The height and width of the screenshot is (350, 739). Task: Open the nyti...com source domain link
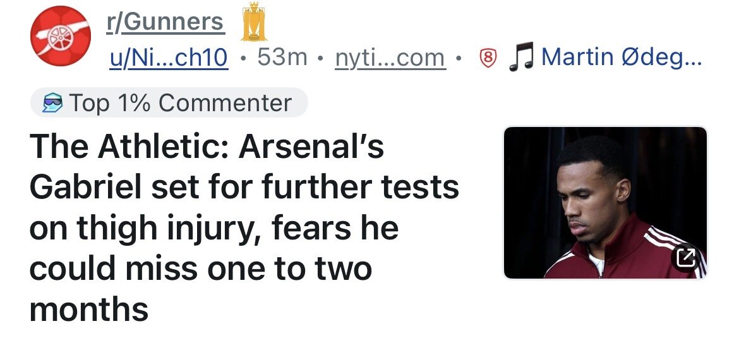pyautogui.click(x=390, y=58)
